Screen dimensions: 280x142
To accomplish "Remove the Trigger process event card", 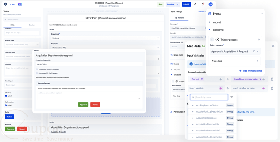I will tap(259, 40).
